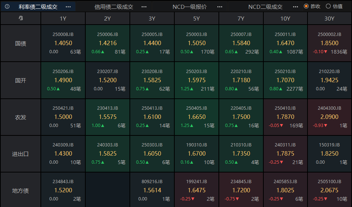The height and width of the screenshot is (207, 352).
Task: Select the 估值 radio button
Action: [328, 6]
